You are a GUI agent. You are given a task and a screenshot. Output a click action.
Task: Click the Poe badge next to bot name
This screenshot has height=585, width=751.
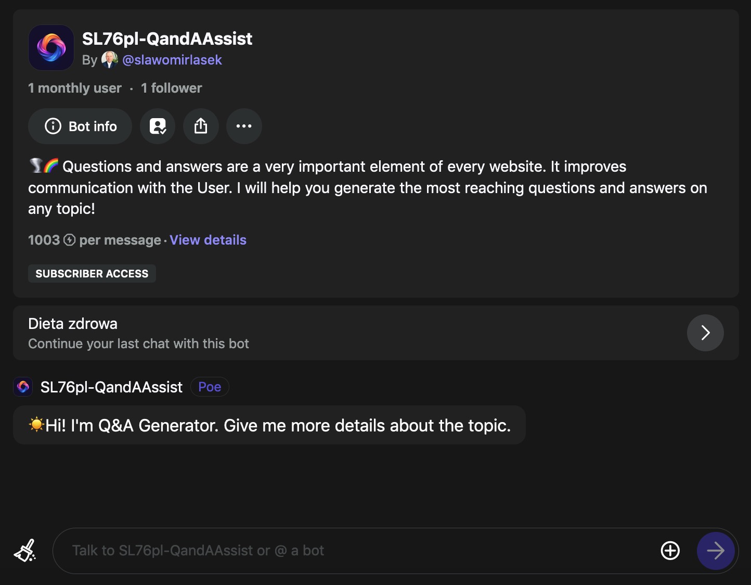210,387
